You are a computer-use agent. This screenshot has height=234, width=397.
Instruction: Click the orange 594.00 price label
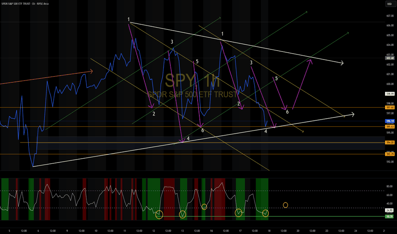[x=390, y=143]
